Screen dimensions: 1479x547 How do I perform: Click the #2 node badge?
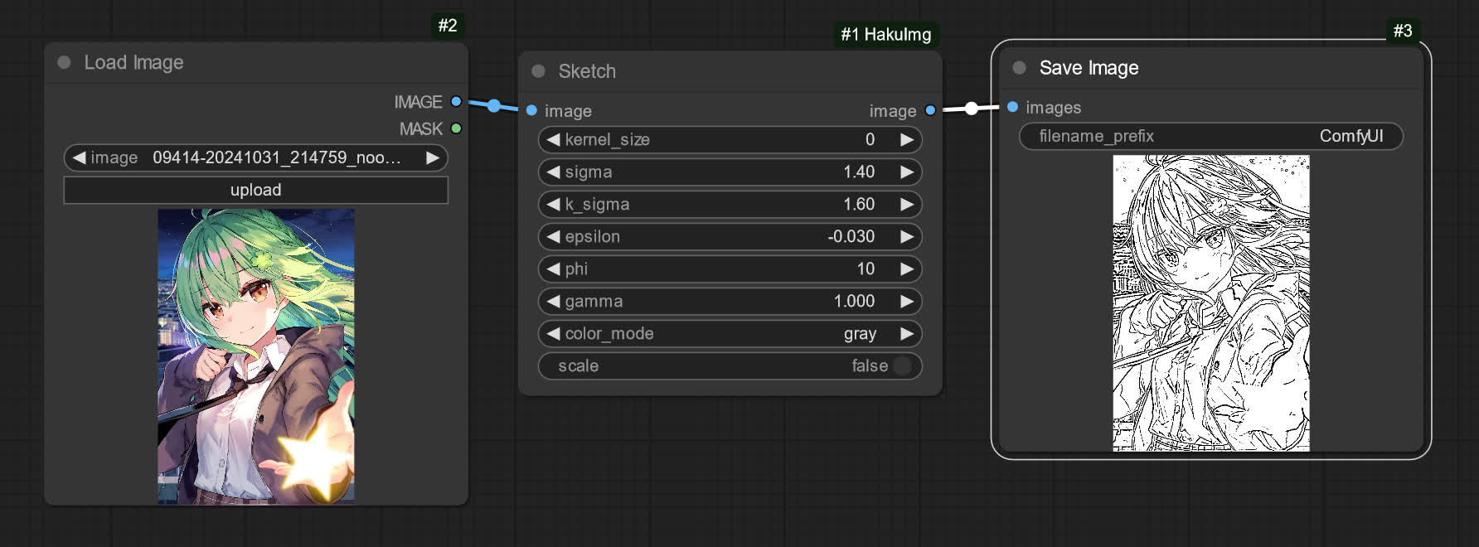coord(448,25)
